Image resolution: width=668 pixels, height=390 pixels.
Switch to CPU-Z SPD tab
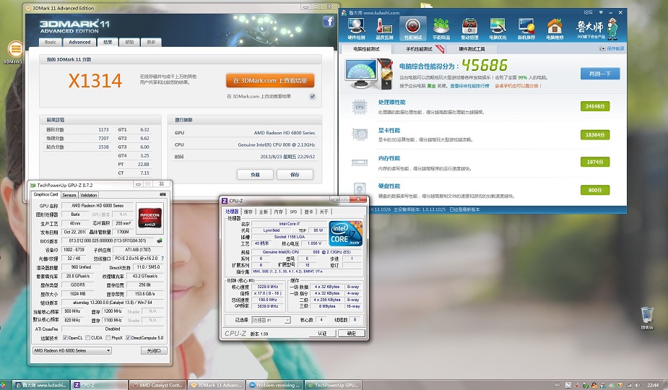pyautogui.click(x=293, y=212)
